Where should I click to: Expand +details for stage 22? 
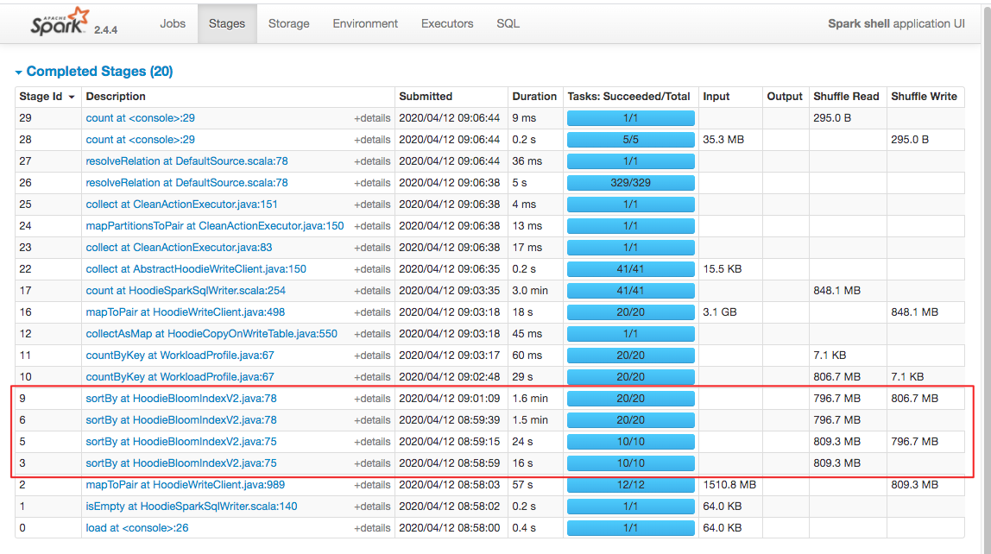click(371, 269)
